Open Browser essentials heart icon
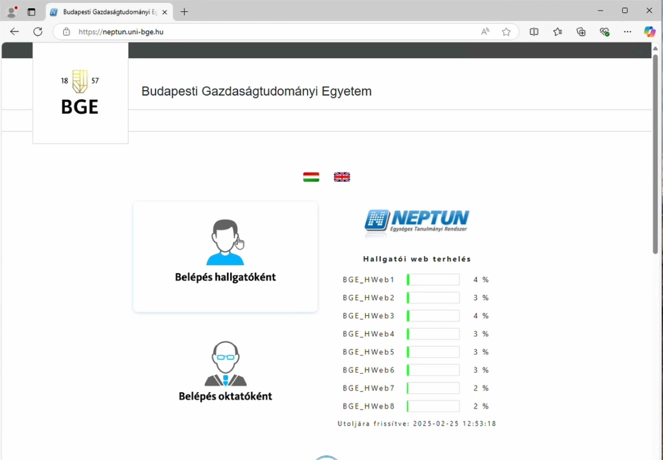The image size is (663, 460). [605, 32]
